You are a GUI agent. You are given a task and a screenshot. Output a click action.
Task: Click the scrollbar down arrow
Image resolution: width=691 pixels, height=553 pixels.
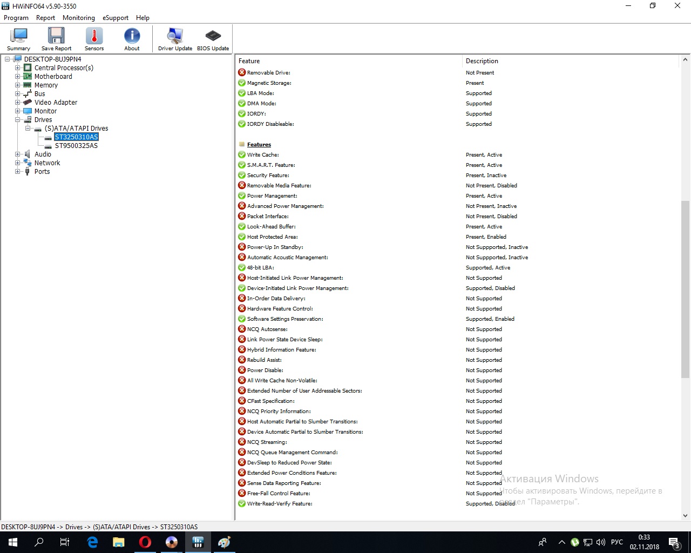685,516
